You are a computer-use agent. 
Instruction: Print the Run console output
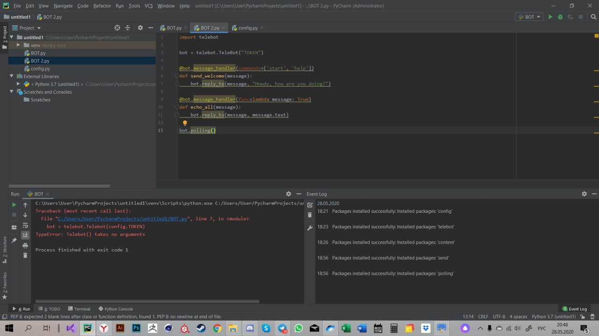[25, 245]
